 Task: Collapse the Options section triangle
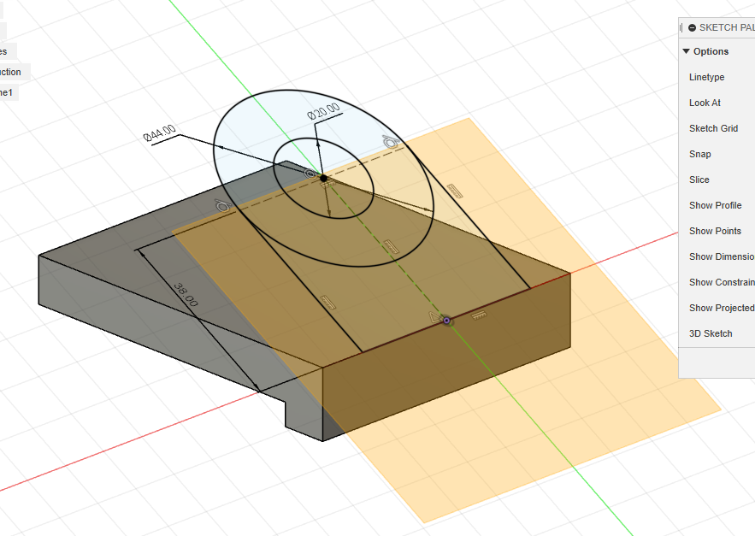(x=686, y=51)
